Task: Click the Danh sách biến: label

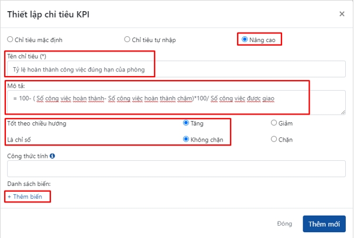Action: pos(29,184)
